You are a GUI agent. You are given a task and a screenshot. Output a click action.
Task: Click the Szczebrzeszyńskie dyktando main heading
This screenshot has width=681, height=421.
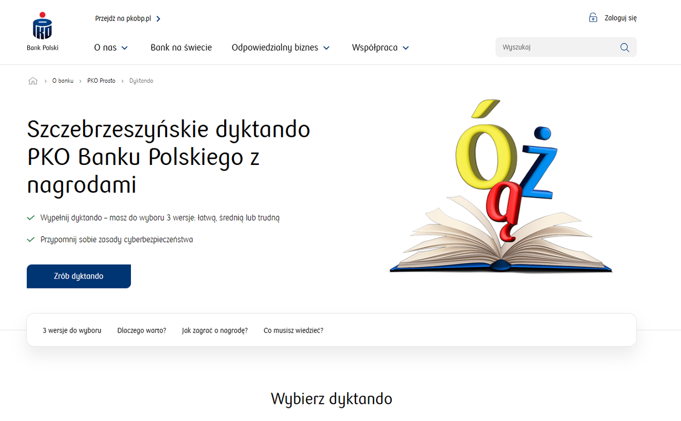click(169, 157)
